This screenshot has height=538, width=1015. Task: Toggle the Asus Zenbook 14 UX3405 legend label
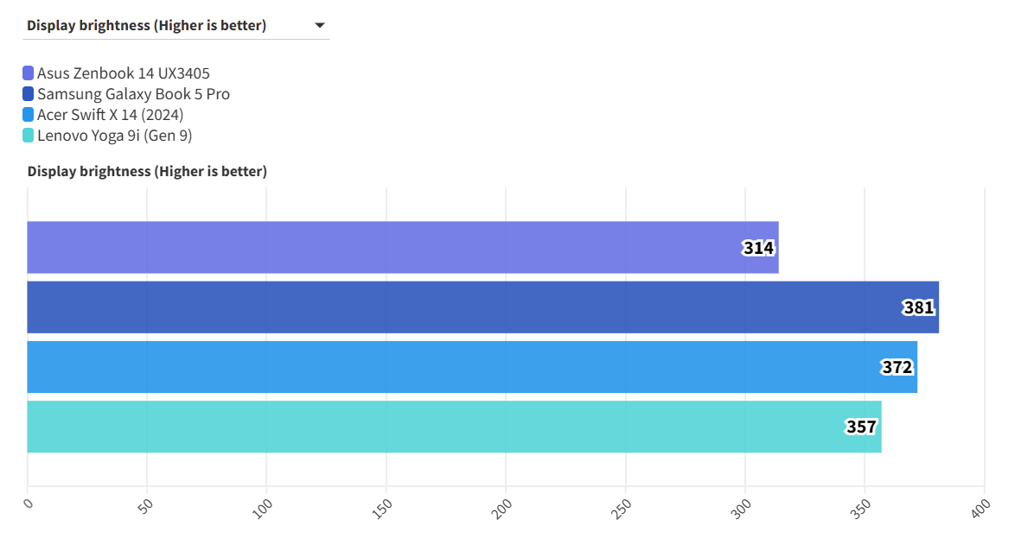tap(123, 73)
